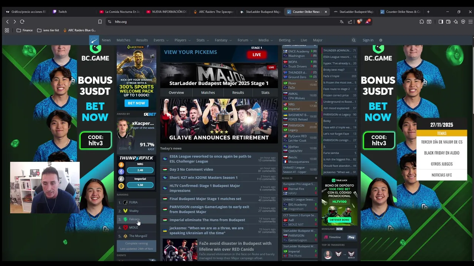This screenshot has height=266, width=474.
Task: Open 'Imperial eliminate The Huns from Budapest'
Action: pyautogui.click(x=207, y=220)
